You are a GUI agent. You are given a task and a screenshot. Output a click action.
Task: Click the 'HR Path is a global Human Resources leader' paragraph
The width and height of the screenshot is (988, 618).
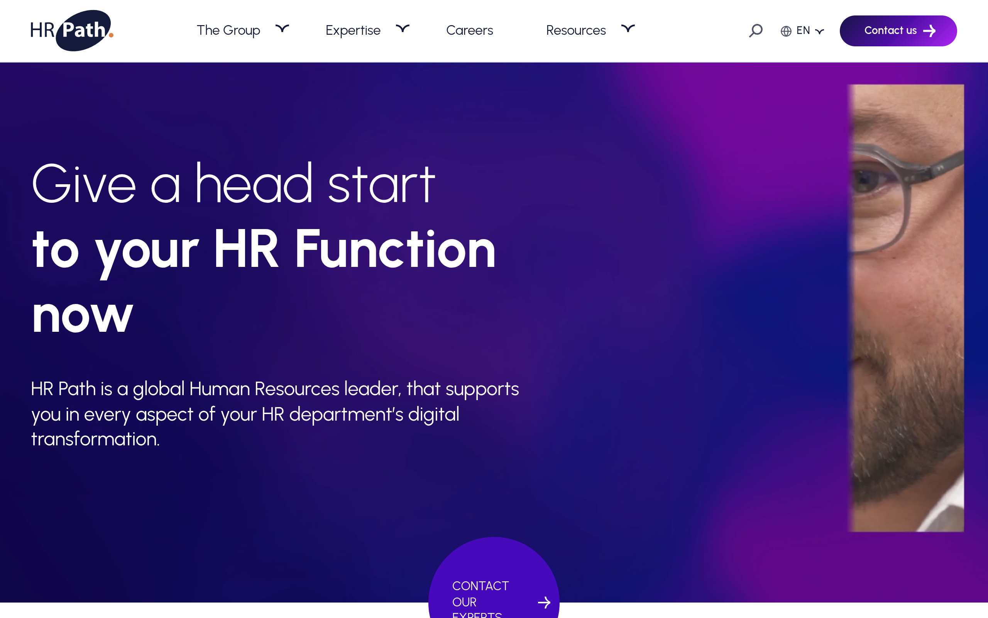tap(275, 414)
